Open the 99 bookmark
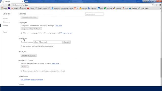Image resolution: width=162 pixels, height=91 pixels. (76, 8)
